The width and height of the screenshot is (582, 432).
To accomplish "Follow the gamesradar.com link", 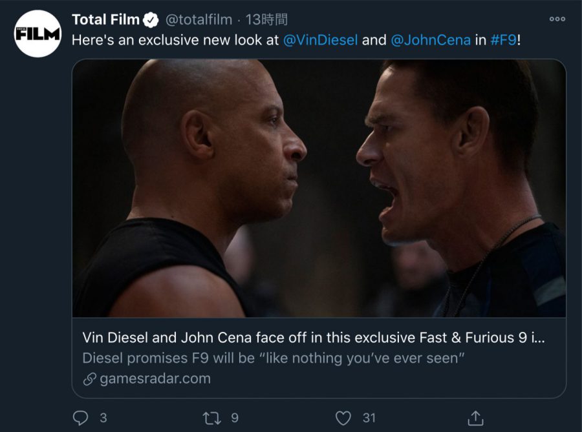I will click(155, 378).
